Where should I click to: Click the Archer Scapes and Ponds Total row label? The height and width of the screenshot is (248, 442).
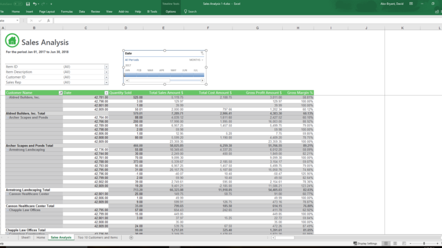[29, 146]
